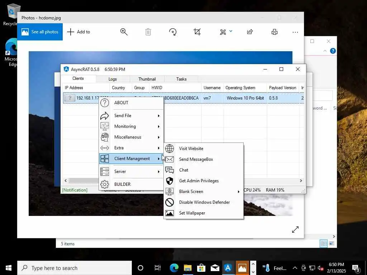Choose Get Admin Privileges menu entry
The width and height of the screenshot is (367, 275).
204,181
